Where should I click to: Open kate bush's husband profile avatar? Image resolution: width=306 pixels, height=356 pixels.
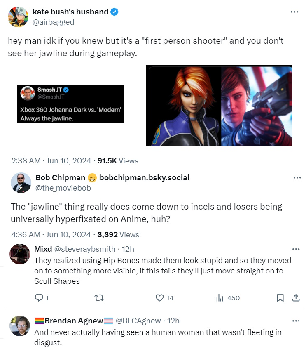(19, 17)
